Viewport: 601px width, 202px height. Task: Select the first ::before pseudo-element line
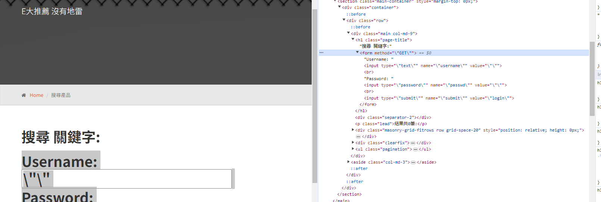tap(356, 15)
